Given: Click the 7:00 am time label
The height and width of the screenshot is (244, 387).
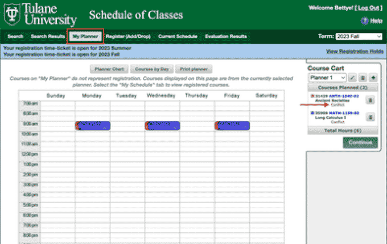Looking at the screenshot, I should point(31,103).
